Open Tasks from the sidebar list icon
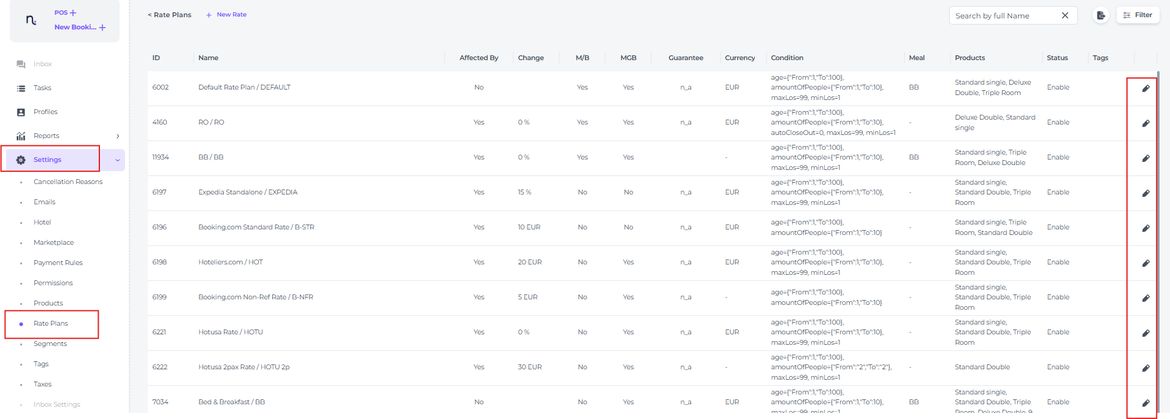 [x=21, y=88]
